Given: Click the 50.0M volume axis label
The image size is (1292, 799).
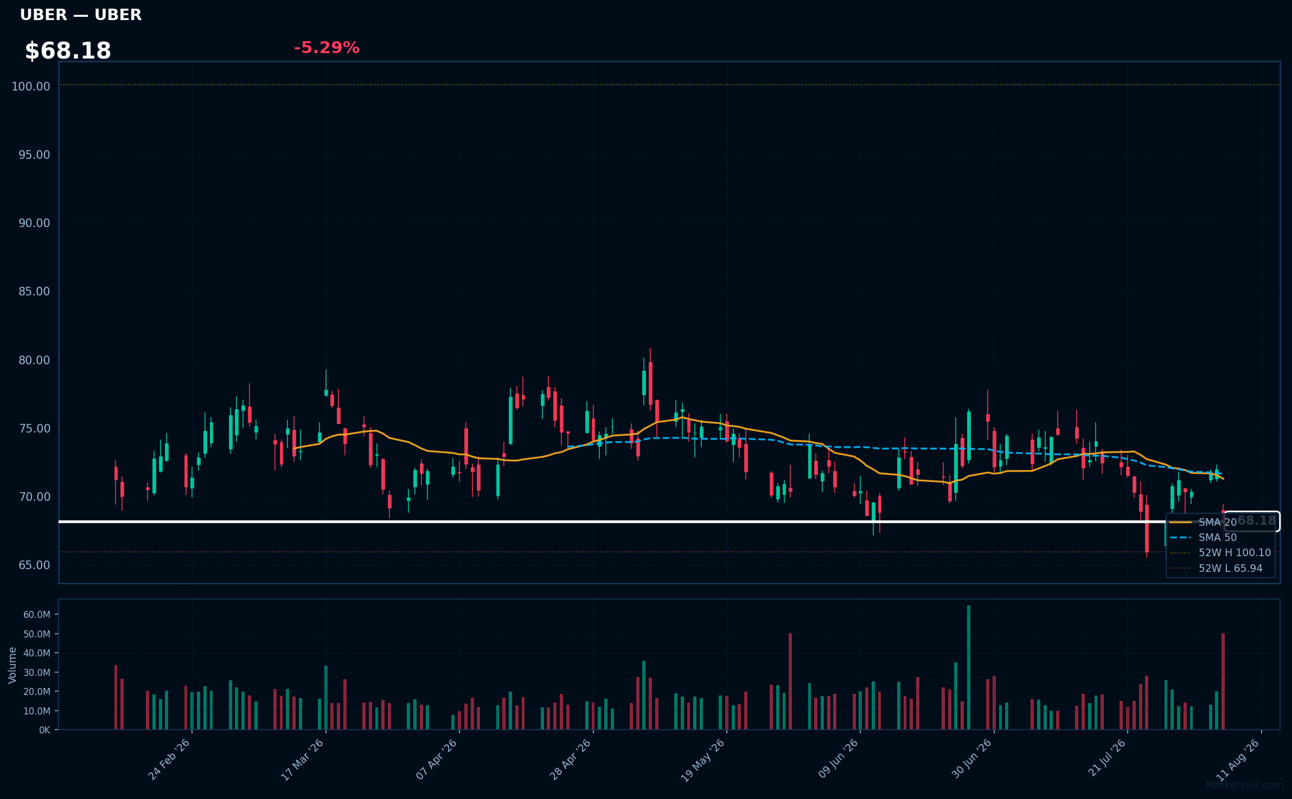Looking at the screenshot, I should click(37, 634).
